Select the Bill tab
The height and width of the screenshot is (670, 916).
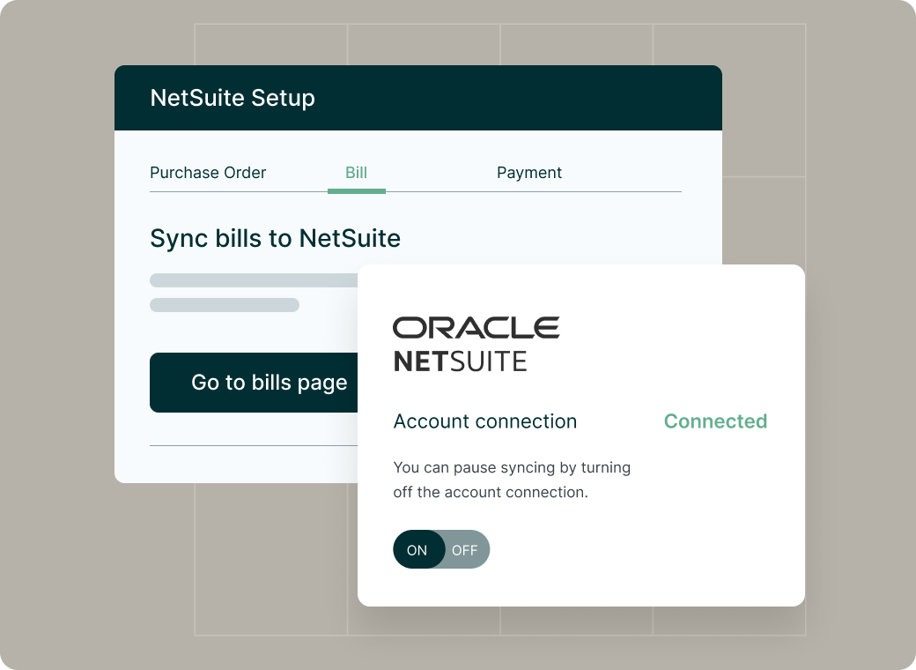coord(357,173)
